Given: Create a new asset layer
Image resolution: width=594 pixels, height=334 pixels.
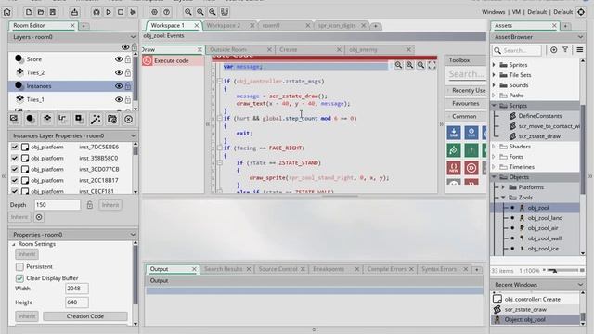Looking at the screenshot, I should (79, 119).
